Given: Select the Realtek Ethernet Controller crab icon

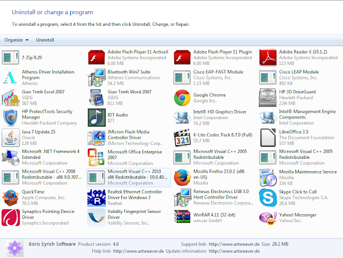Looking at the screenshot, I should pos(96,198).
